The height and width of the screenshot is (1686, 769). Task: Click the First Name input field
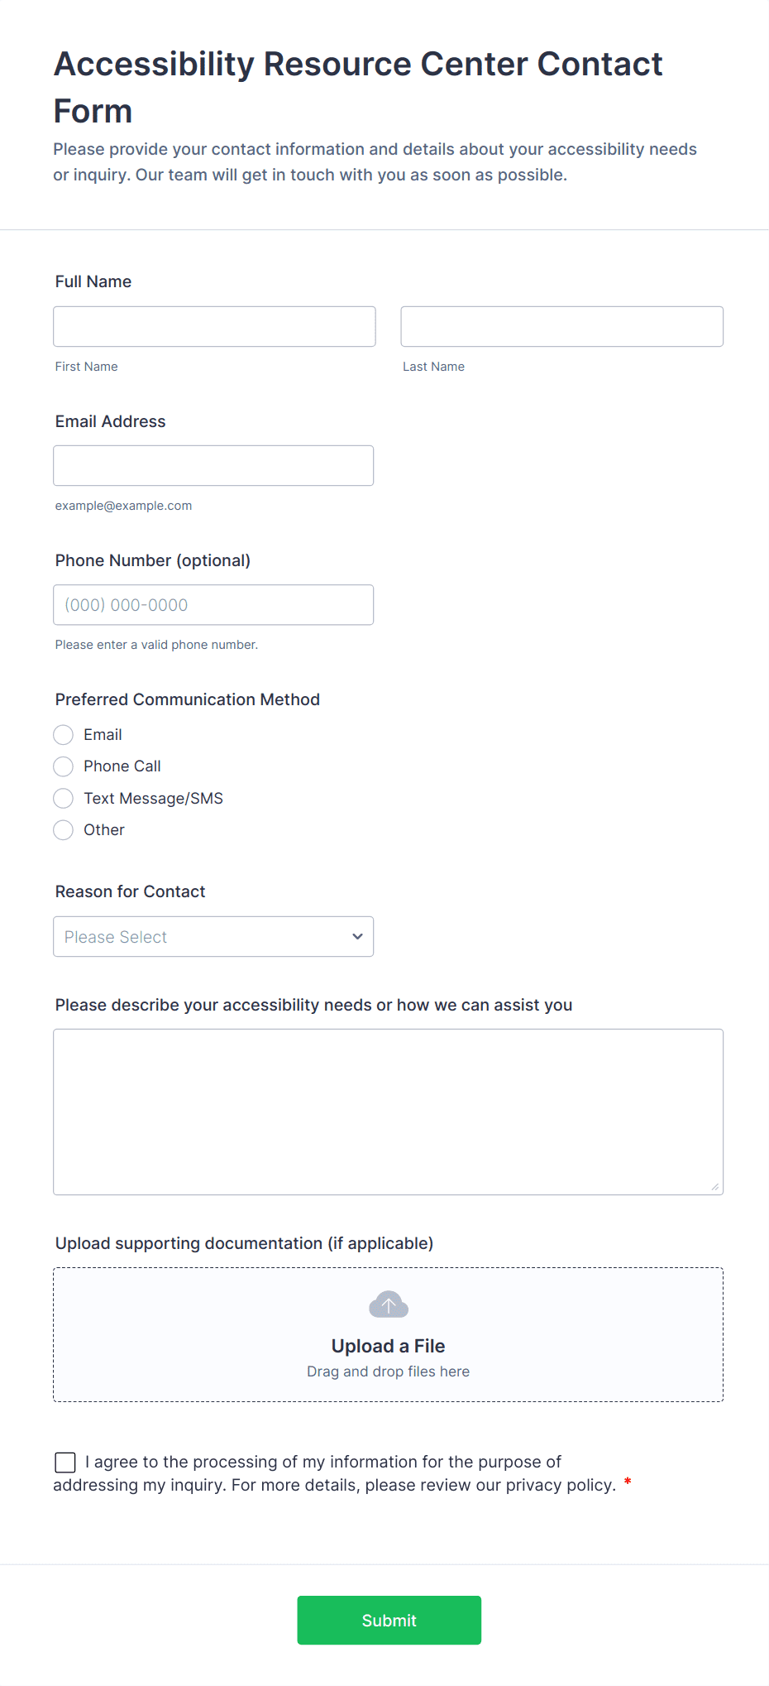coord(214,327)
